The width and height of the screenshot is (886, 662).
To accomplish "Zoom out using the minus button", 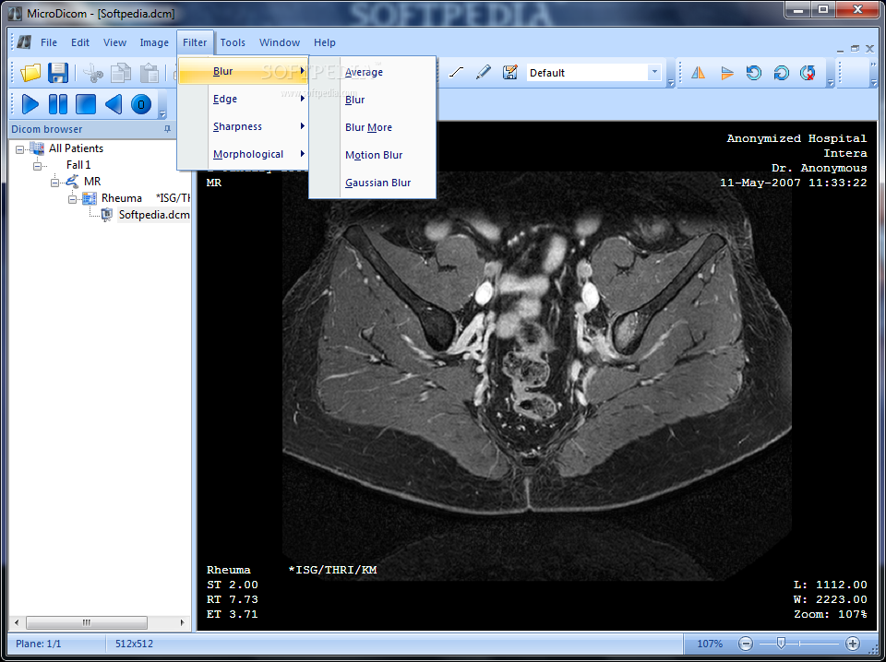I will click(x=746, y=644).
